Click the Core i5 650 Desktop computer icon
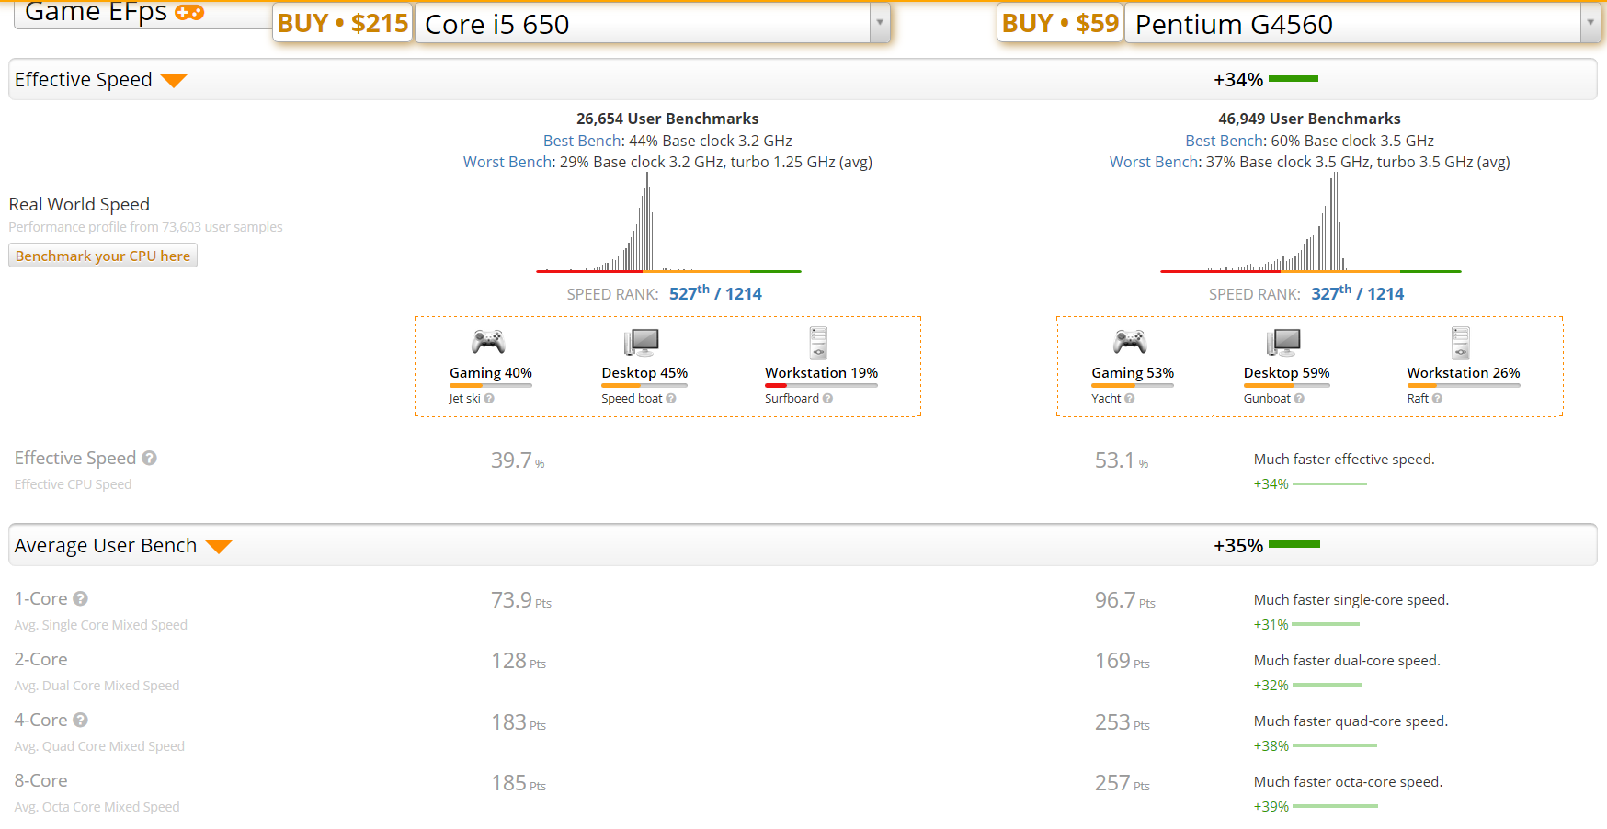The width and height of the screenshot is (1607, 829). [641, 343]
